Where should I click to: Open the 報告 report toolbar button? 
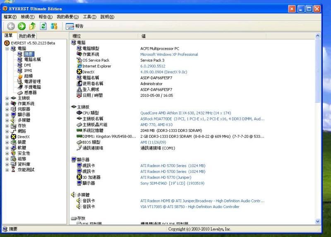click(74, 26)
